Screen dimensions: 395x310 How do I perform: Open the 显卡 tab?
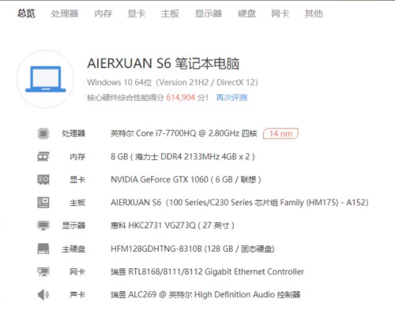tap(137, 13)
